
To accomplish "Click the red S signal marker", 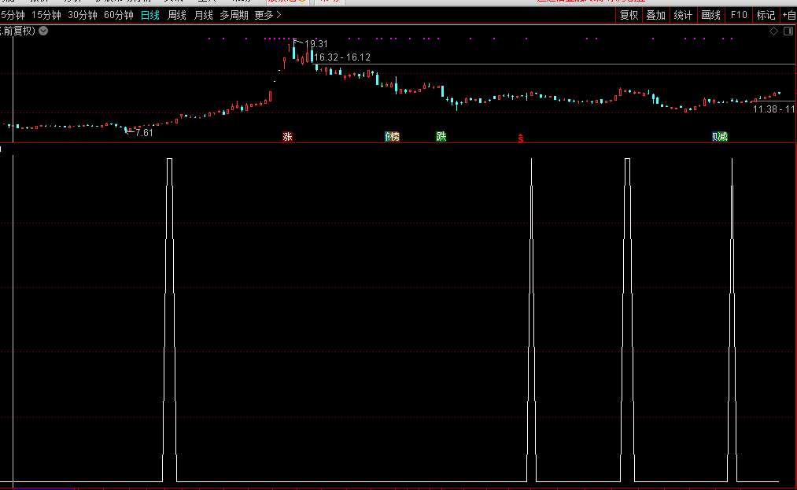I will 520,138.
